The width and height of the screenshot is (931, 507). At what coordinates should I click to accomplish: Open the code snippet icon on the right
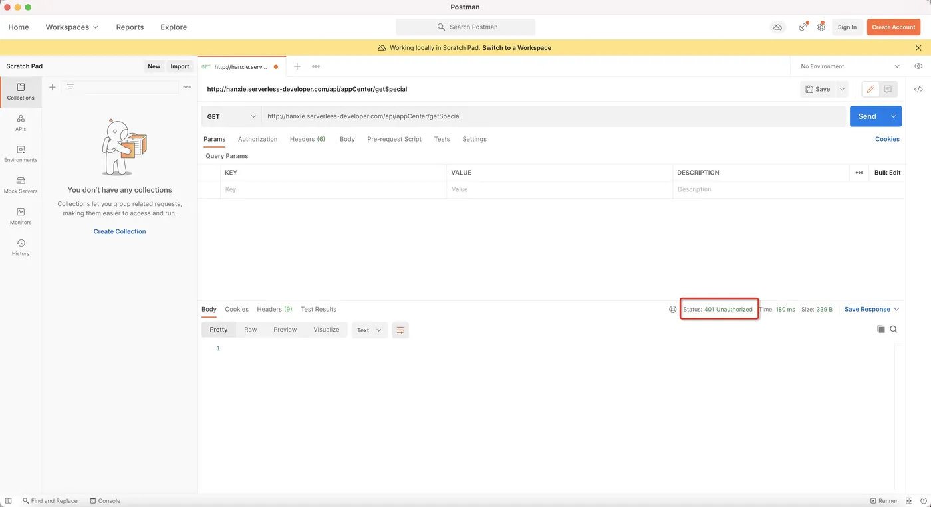pos(918,89)
